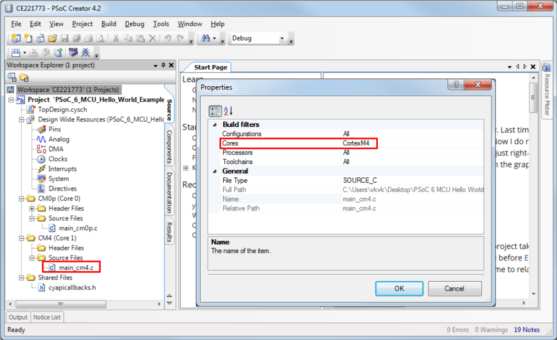The width and height of the screenshot is (557, 340).
Task: Open the Tools menu
Action: [161, 24]
